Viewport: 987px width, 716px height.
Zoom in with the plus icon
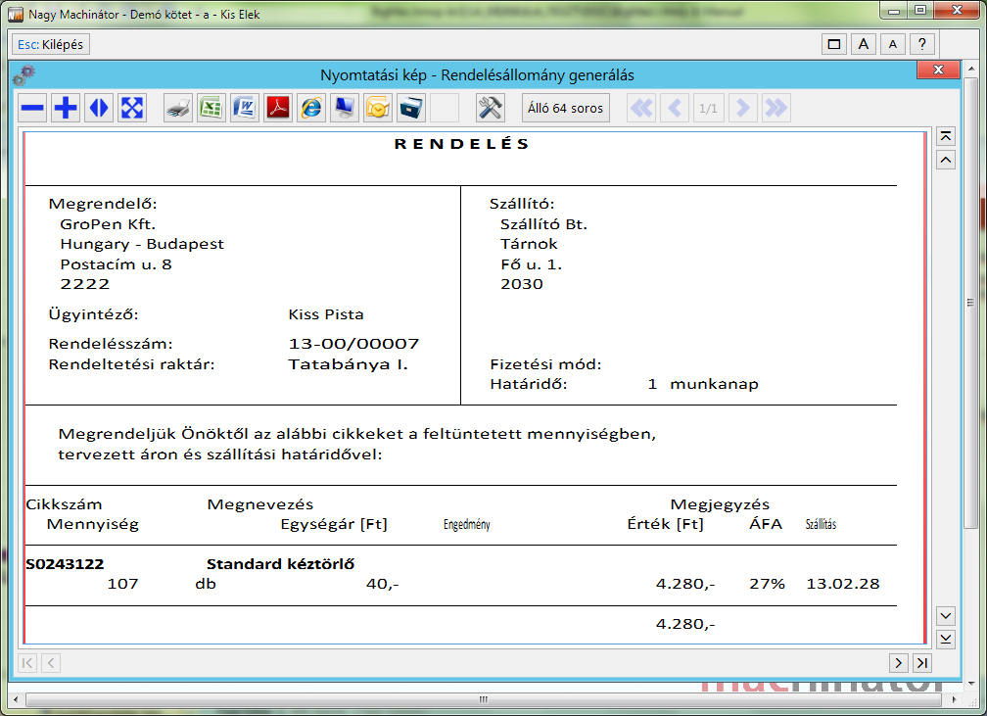click(x=66, y=108)
